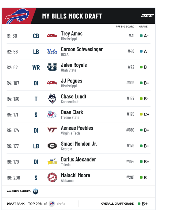The image size is (173, 210).
Task: Click the Buffalo Bills logo in header
Action: [17, 16]
